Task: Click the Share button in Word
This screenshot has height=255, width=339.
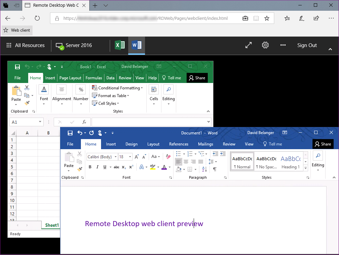Action: point(323,144)
